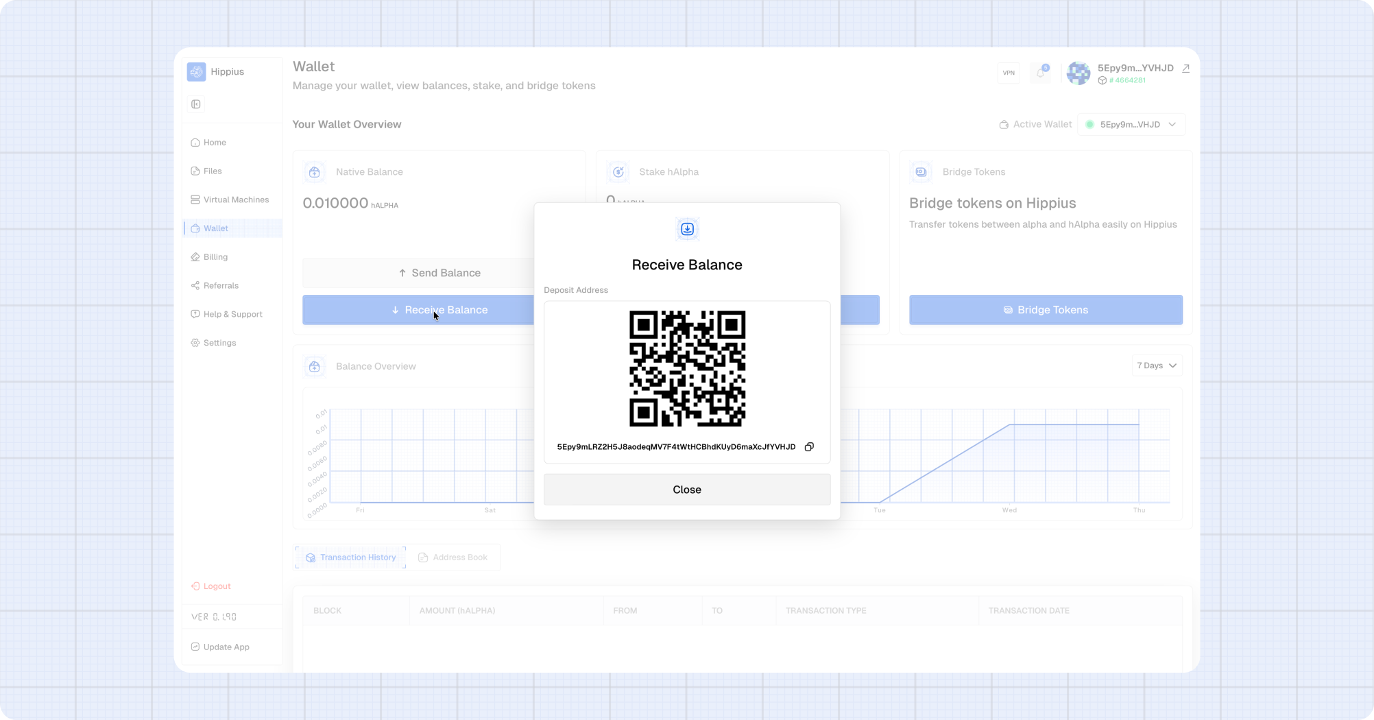This screenshot has height=720, width=1374.
Task: Click the download icon atop Receive Balance dialog
Action: [687, 229]
